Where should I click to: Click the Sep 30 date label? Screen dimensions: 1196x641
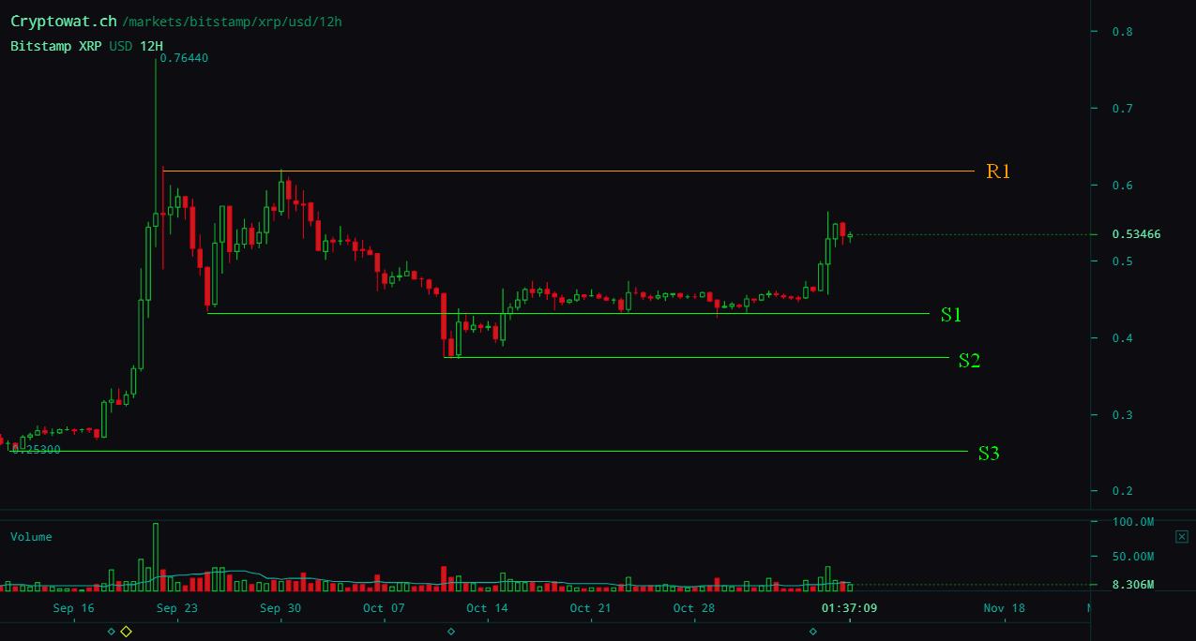[x=280, y=608]
